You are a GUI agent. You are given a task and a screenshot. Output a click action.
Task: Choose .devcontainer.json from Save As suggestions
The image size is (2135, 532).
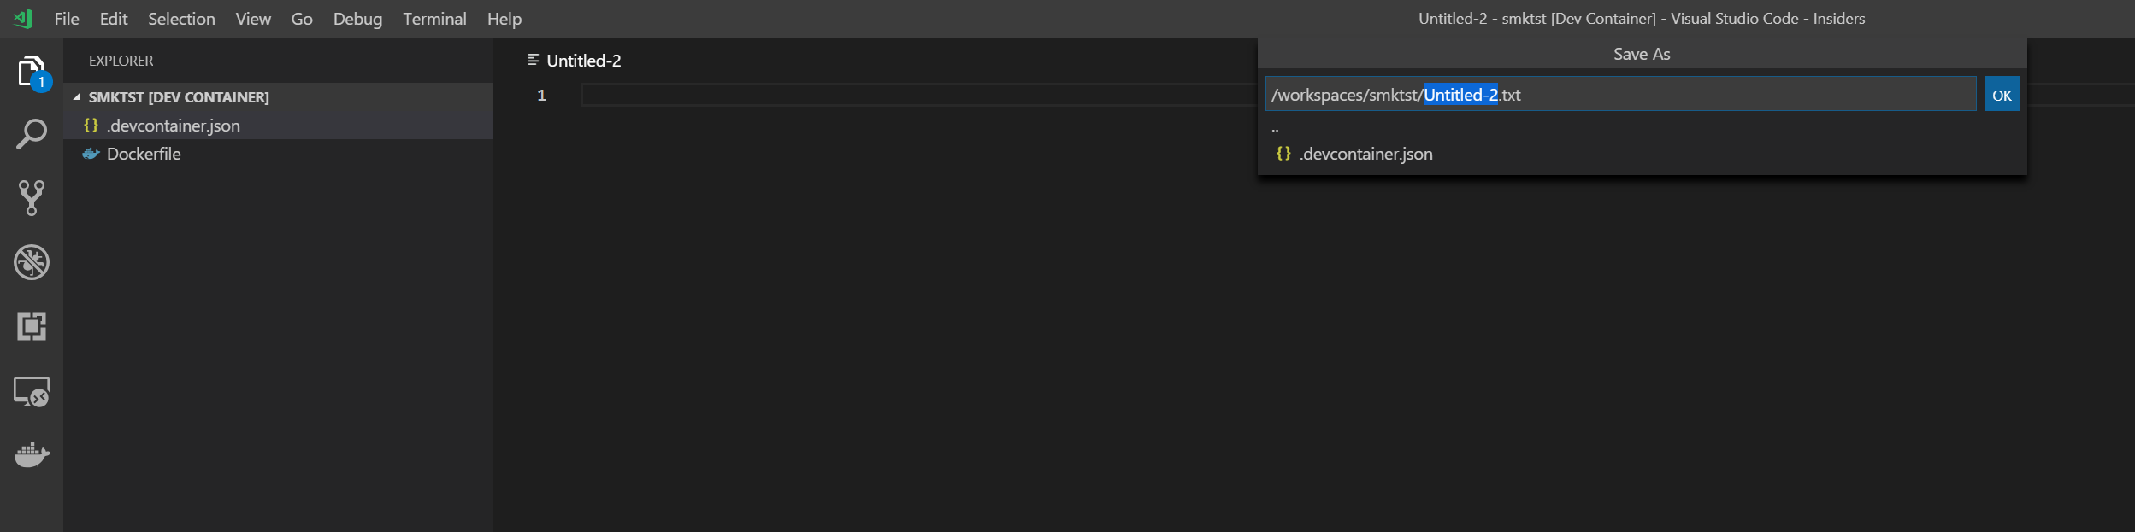[x=1366, y=154]
